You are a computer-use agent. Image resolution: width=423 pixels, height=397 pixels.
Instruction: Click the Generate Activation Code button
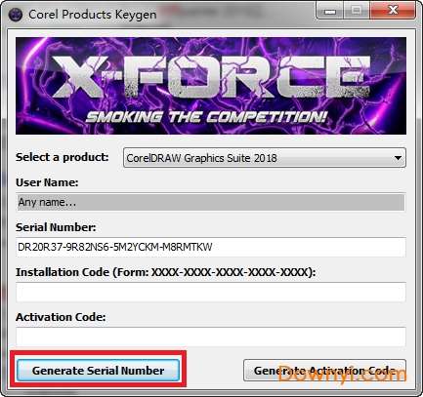click(324, 371)
